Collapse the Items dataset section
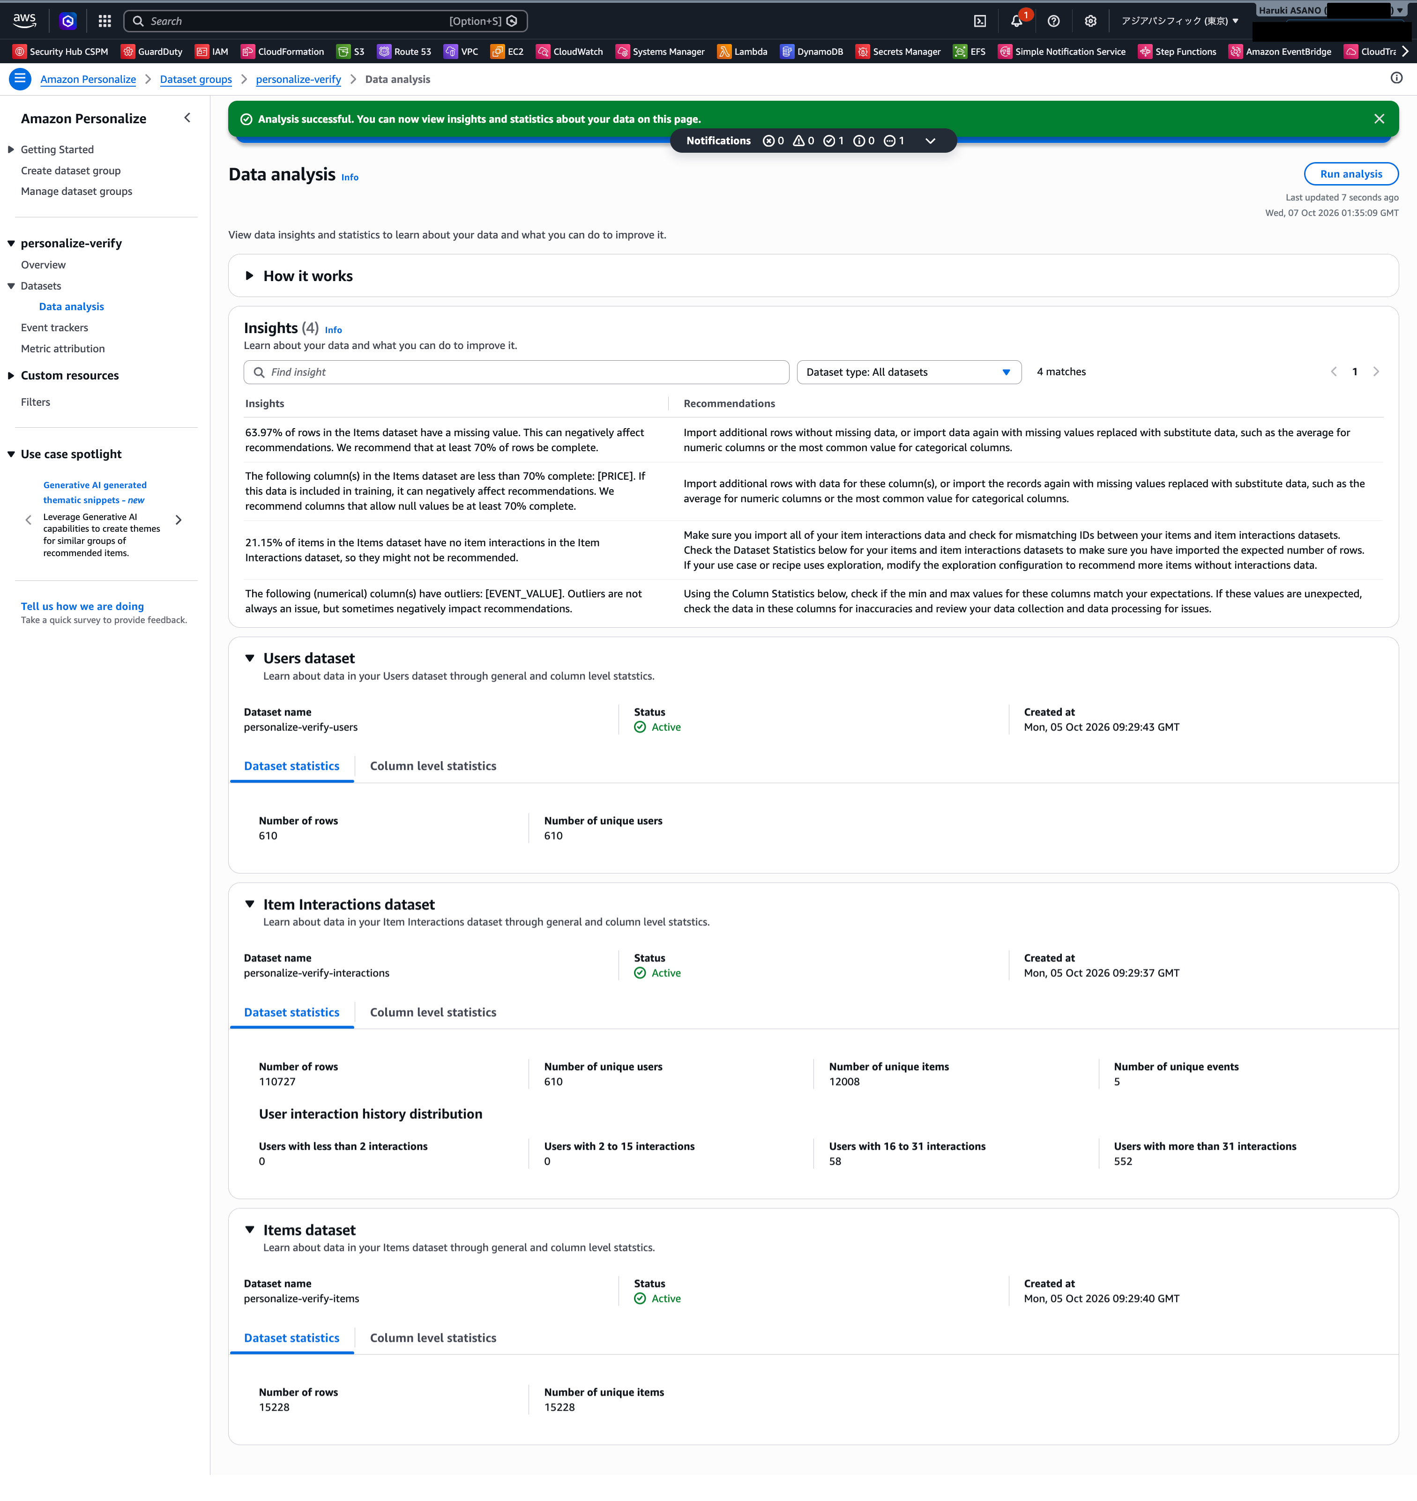 tap(249, 1230)
